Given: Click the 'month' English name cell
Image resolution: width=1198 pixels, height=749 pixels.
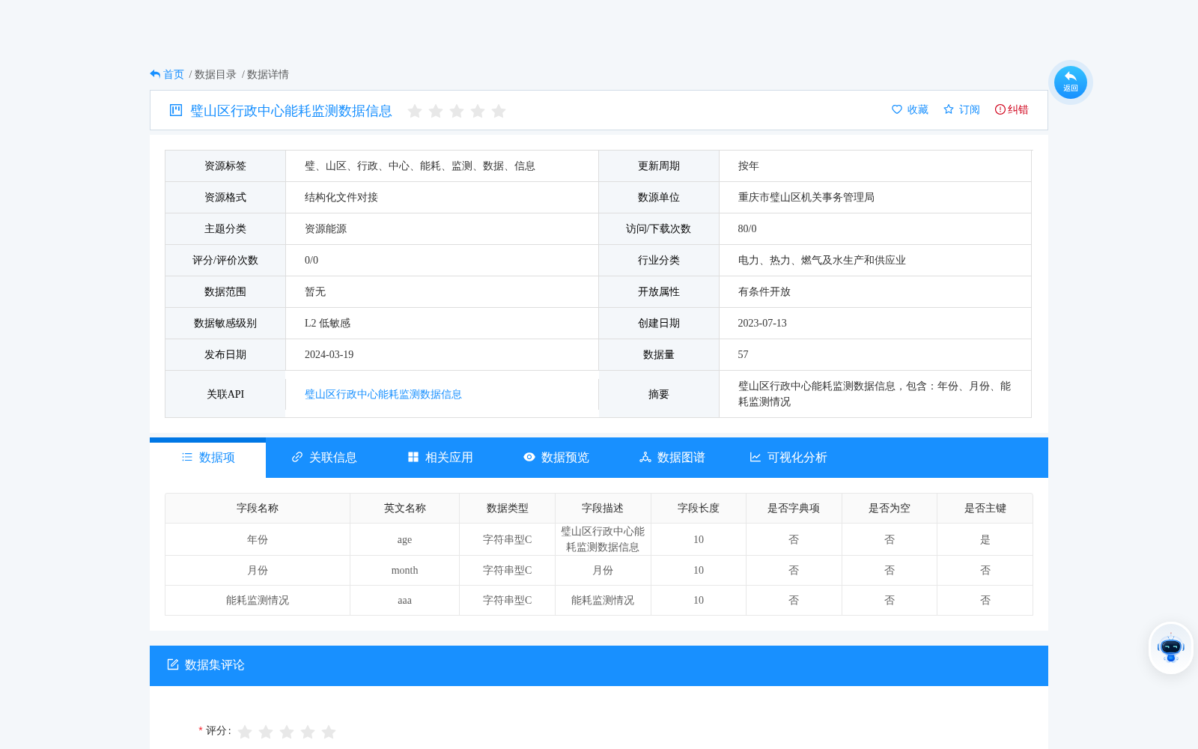Looking at the screenshot, I should point(405,570).
